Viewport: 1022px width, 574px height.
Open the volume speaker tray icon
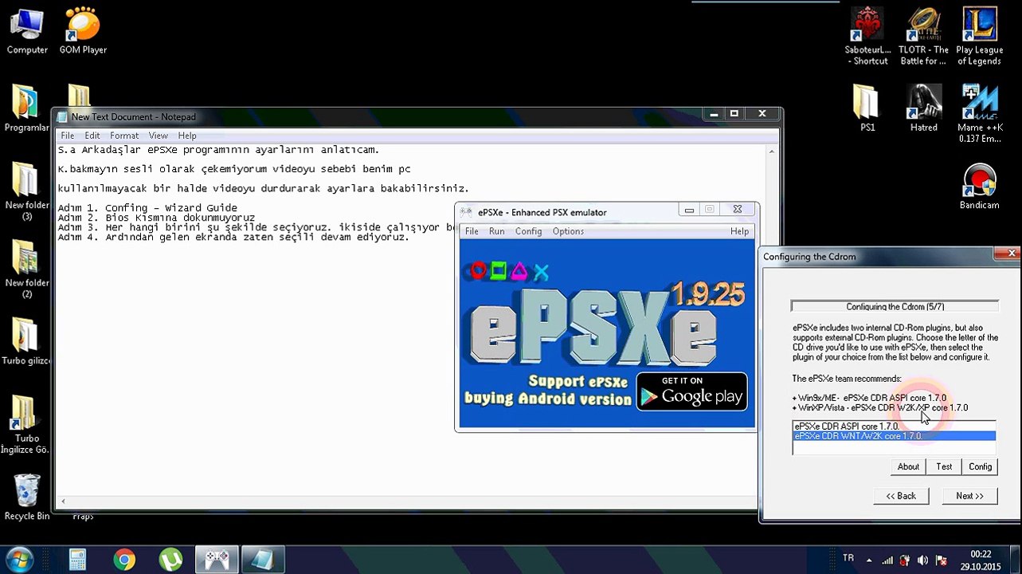(922, 560)
